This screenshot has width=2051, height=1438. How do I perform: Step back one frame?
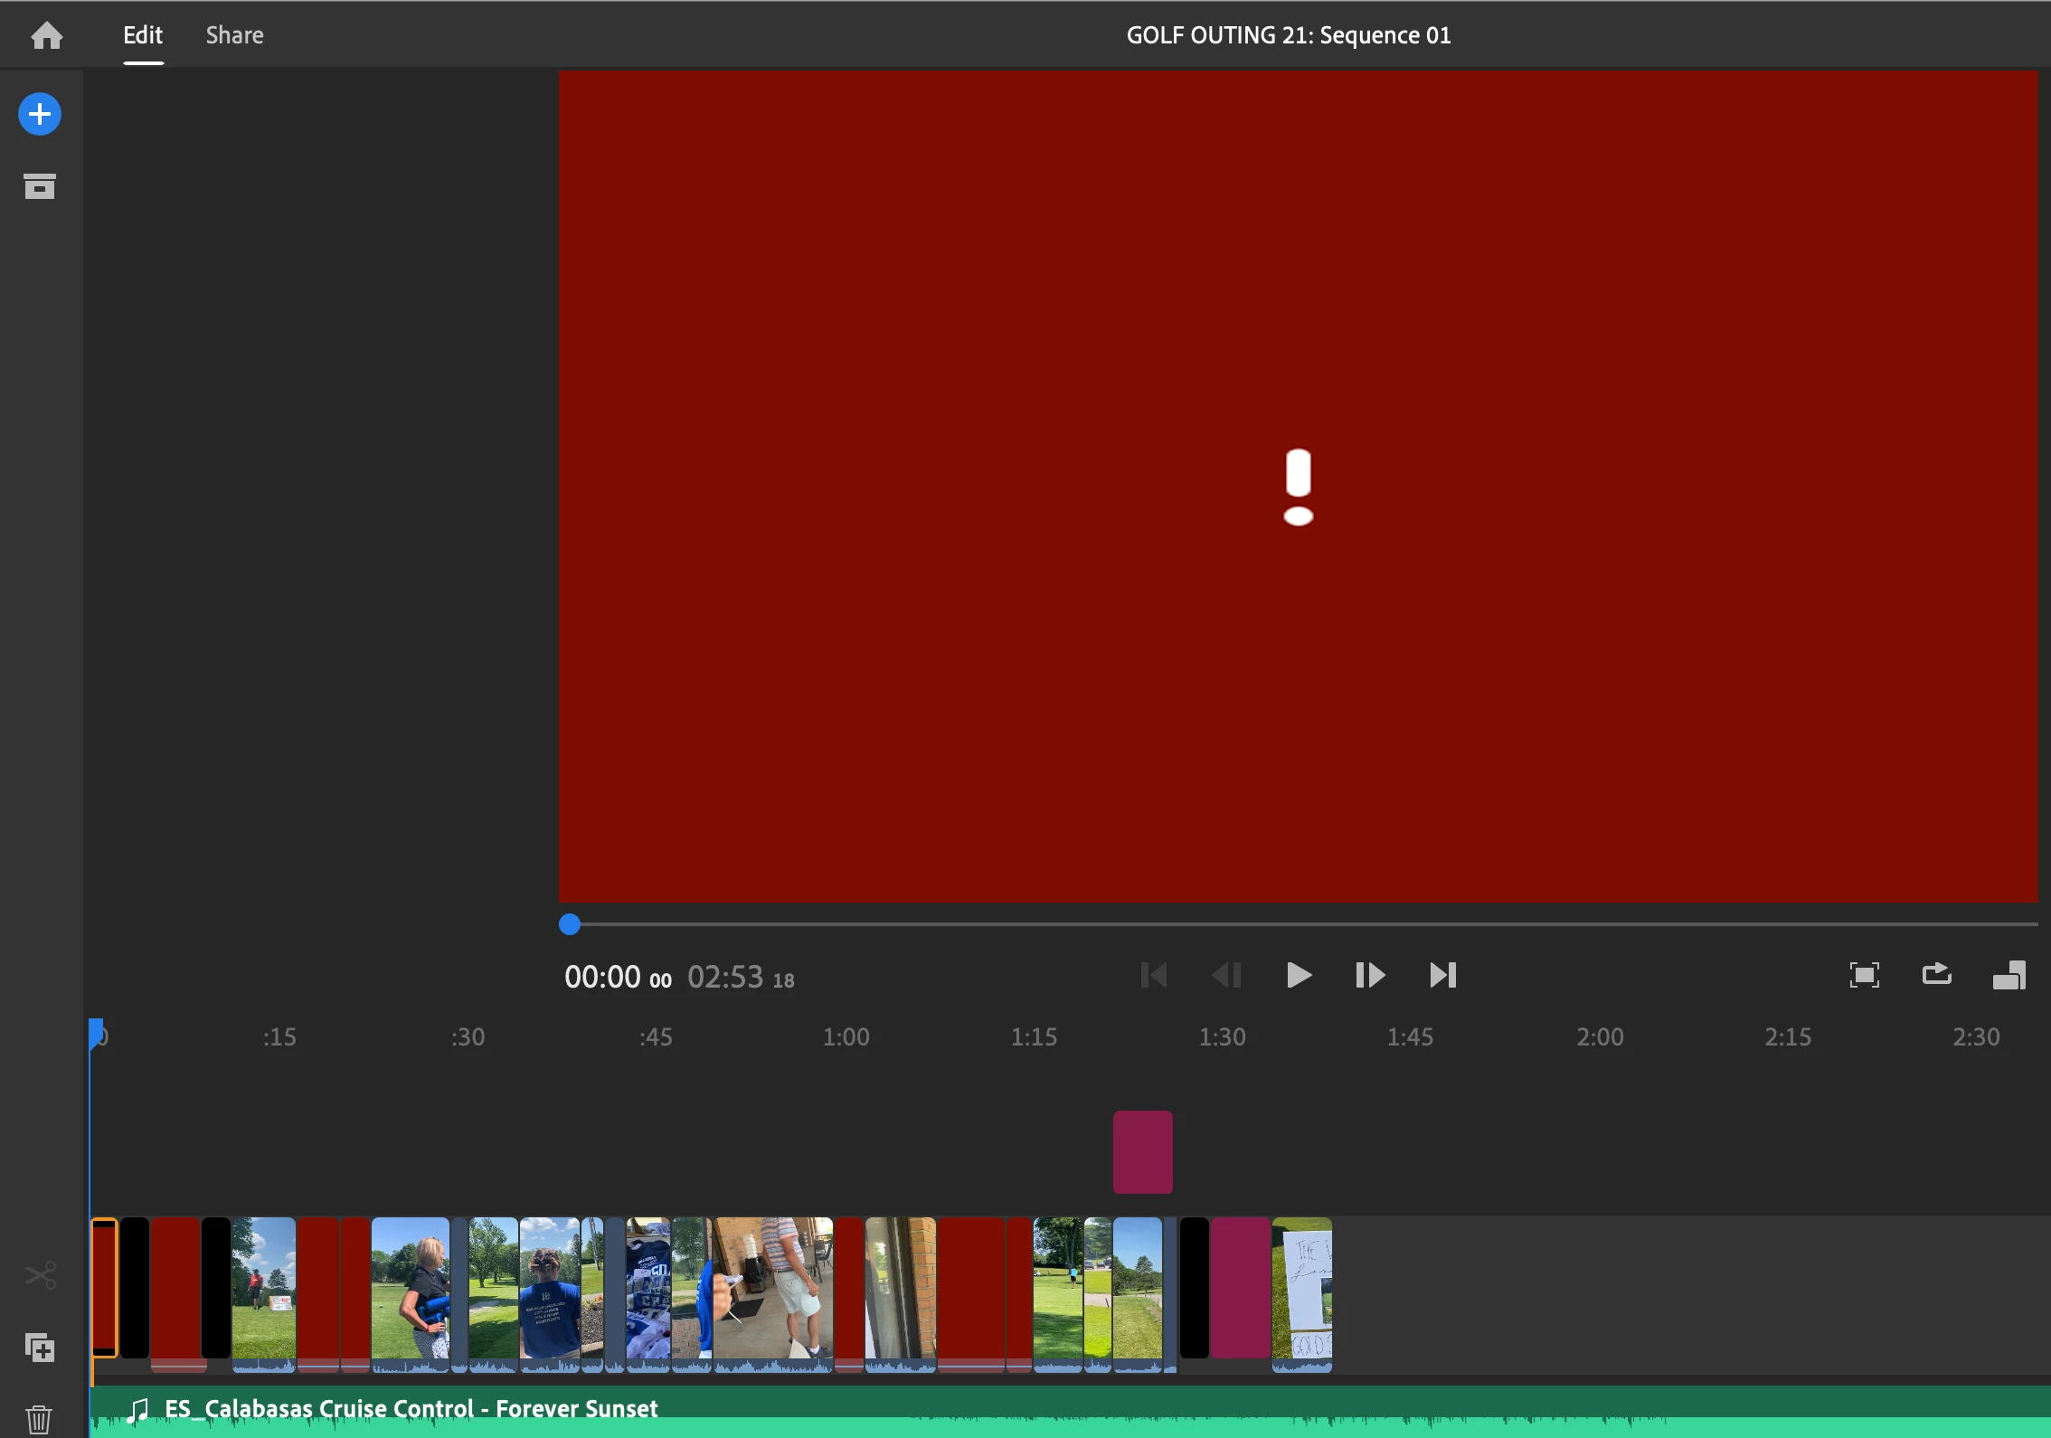(x=1226, y=975)
